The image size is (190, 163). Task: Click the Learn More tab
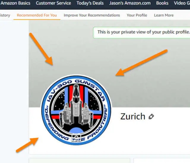pyautogui.click(x=164, y=15)
